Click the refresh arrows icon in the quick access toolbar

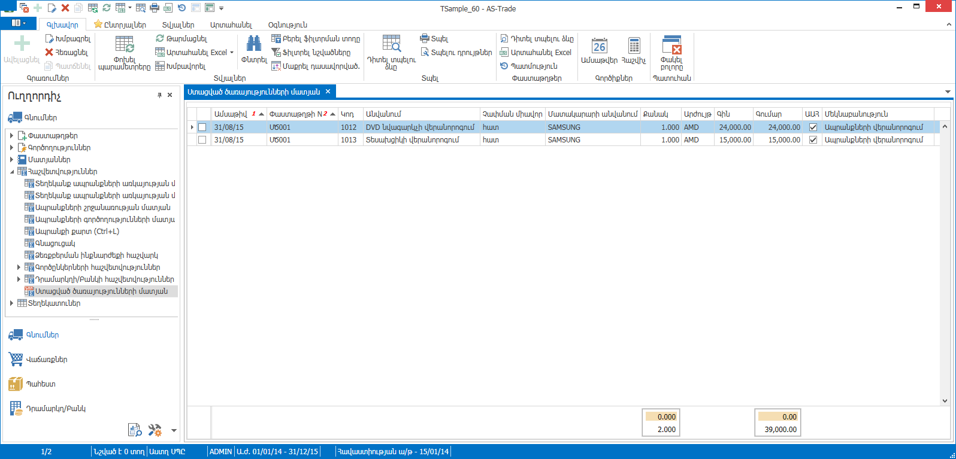(106, 8)
